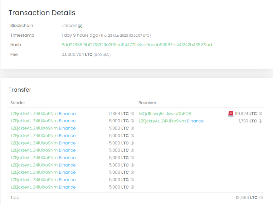Click the Total row label
The image size is (273, 205).
pos(15,198)
